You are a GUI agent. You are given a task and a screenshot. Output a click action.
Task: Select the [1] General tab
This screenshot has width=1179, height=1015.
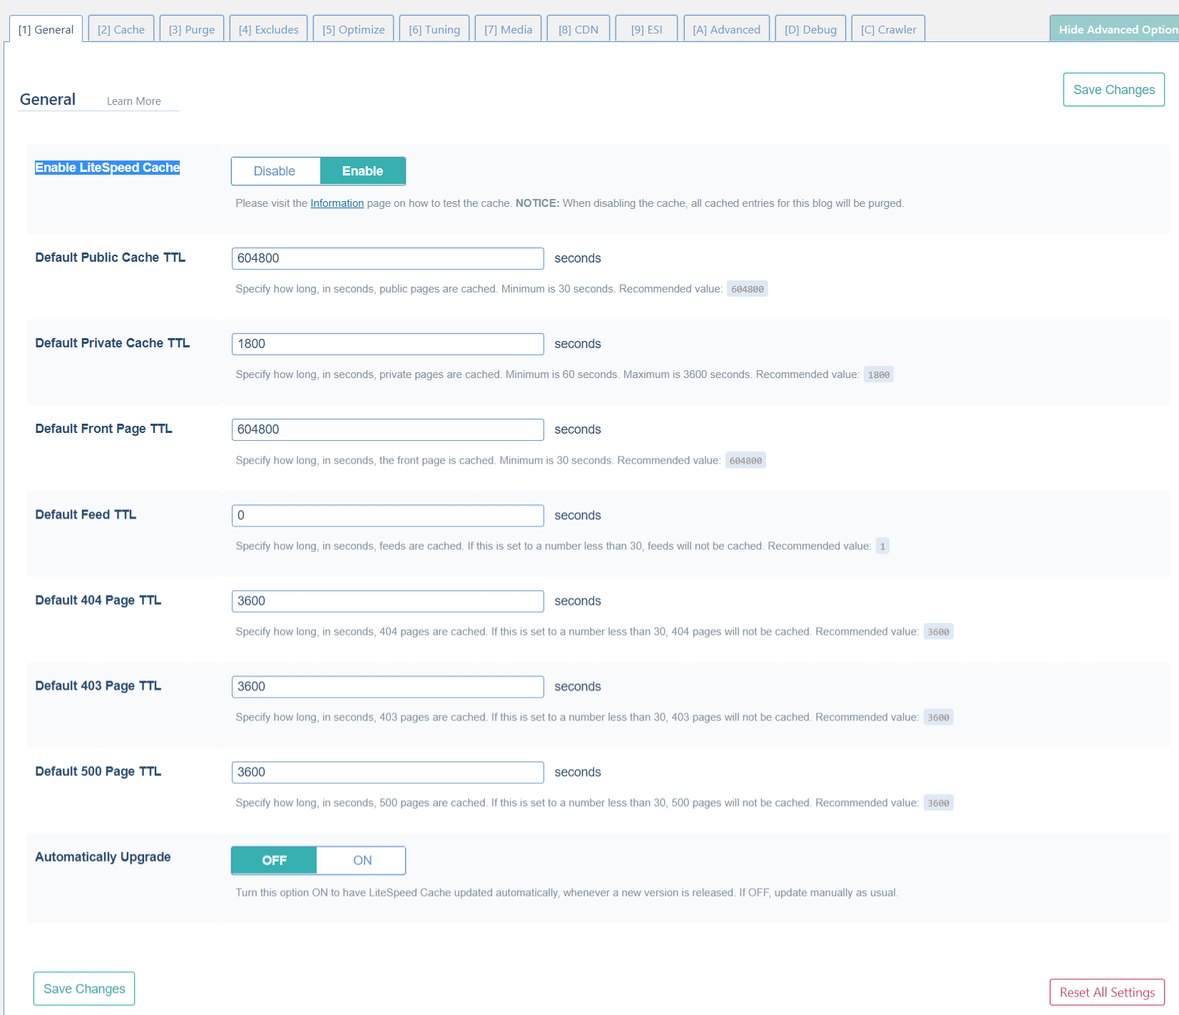pos(46,29)
